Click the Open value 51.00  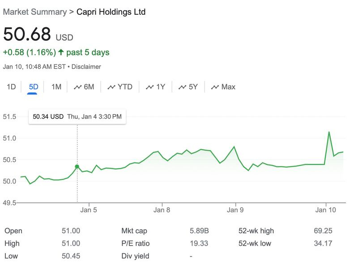point(71,231)
